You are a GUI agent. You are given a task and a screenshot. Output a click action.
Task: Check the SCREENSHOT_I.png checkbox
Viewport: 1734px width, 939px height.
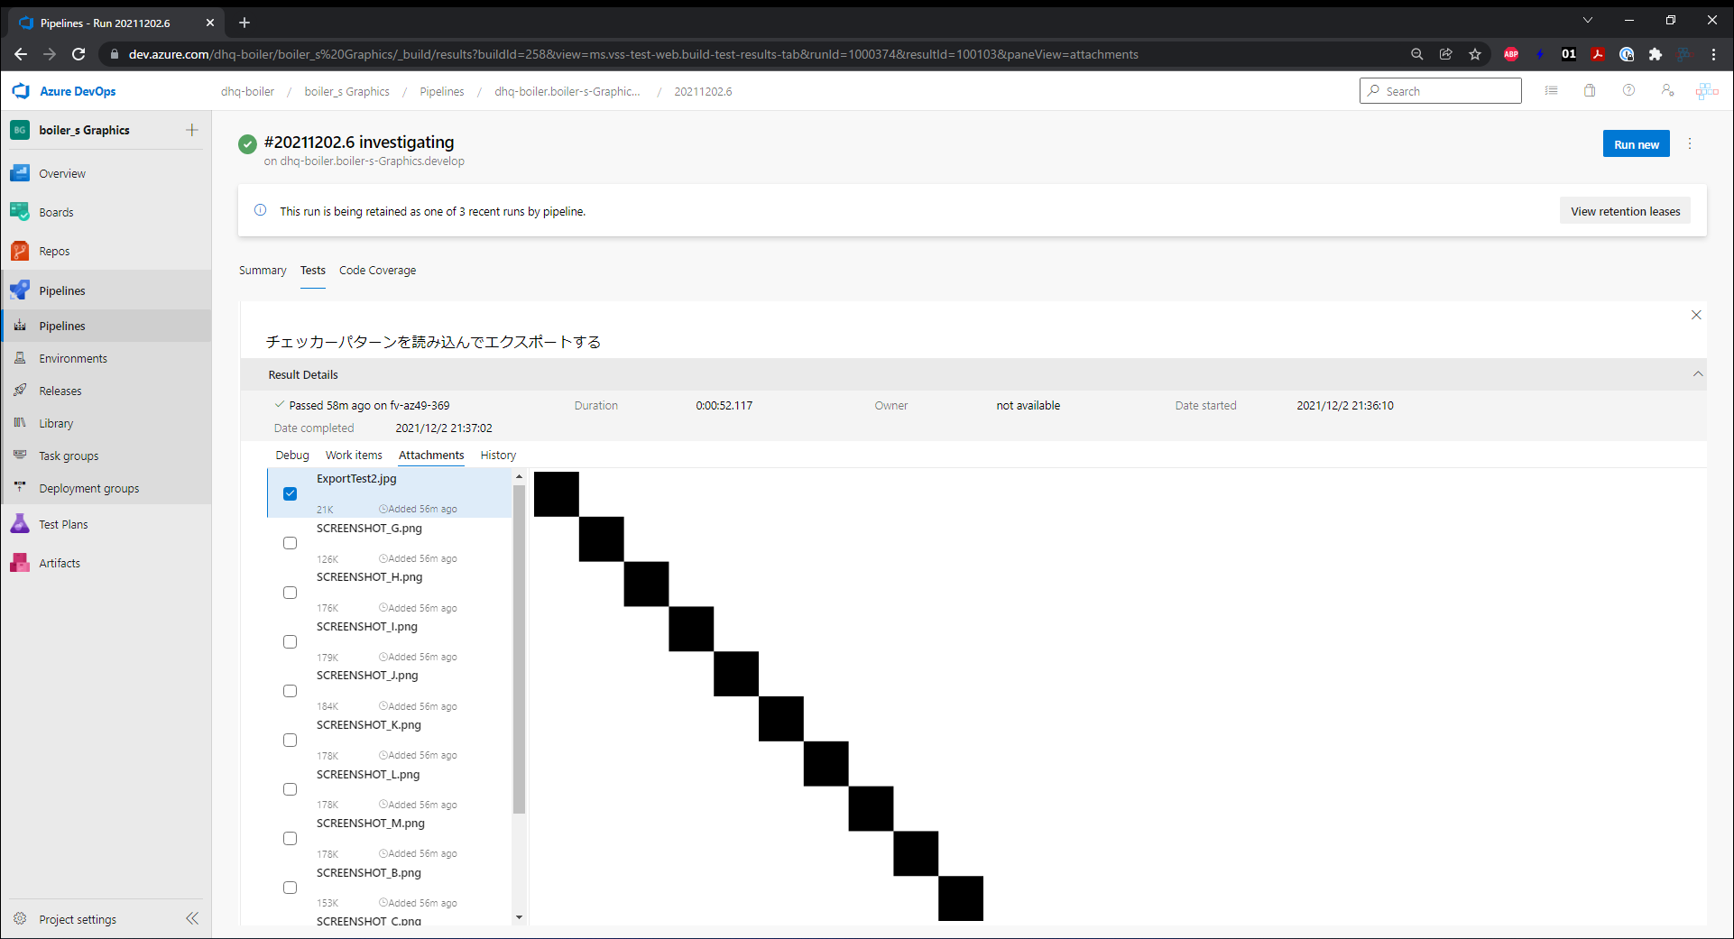[x=290, y=642]
